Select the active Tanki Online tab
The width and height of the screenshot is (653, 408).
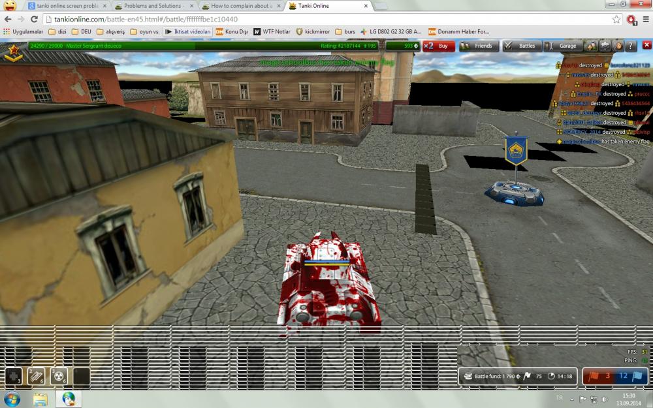pos(329,6)
